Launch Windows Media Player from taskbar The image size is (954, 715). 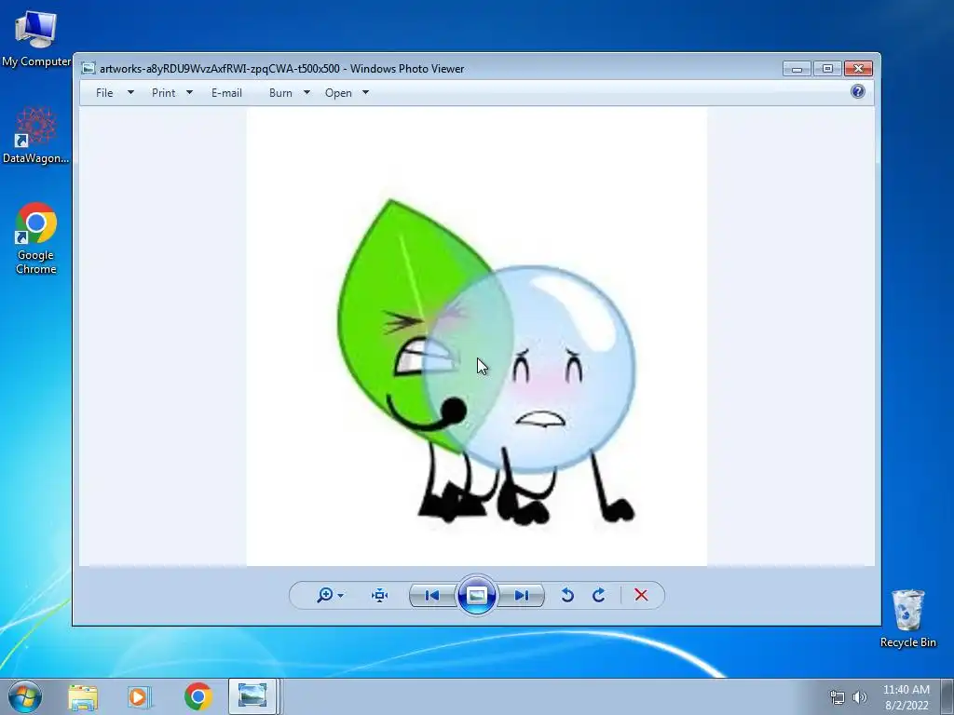(x=140, y=696)
